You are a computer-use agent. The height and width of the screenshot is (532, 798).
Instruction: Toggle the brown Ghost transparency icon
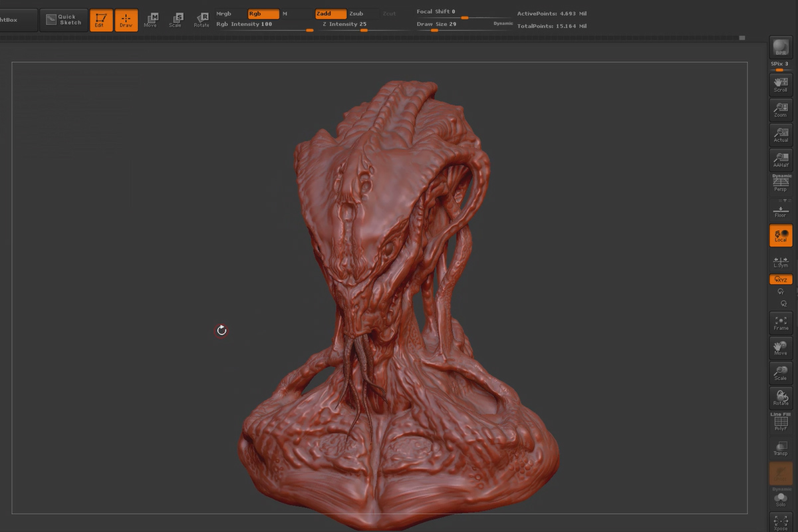pyautogui.click(x=781, y=473)
